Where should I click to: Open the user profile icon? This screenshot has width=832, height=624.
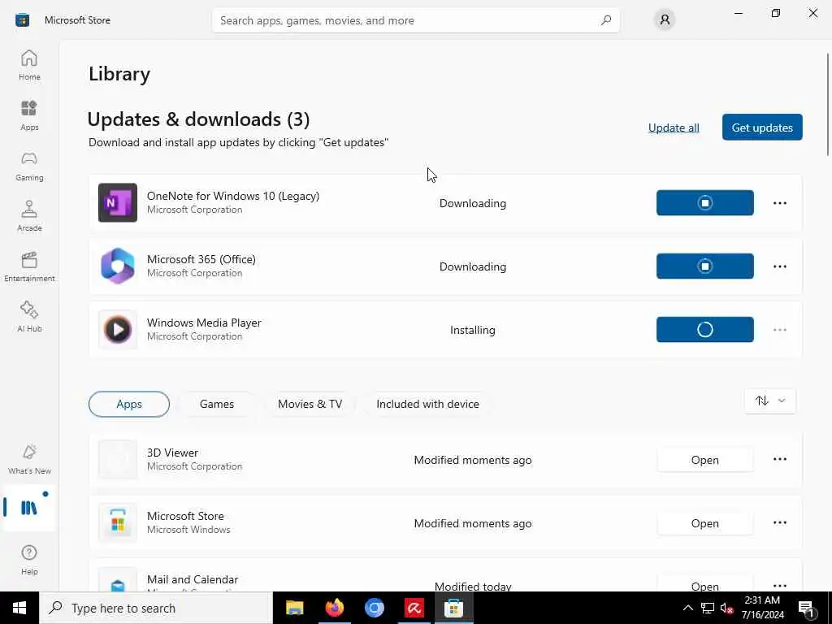tap(665, 20)
